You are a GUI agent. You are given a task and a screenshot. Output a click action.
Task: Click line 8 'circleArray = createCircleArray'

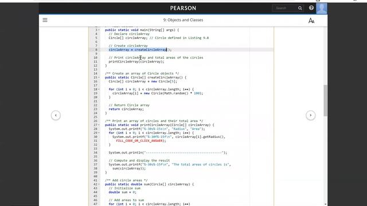click(138, 50)
